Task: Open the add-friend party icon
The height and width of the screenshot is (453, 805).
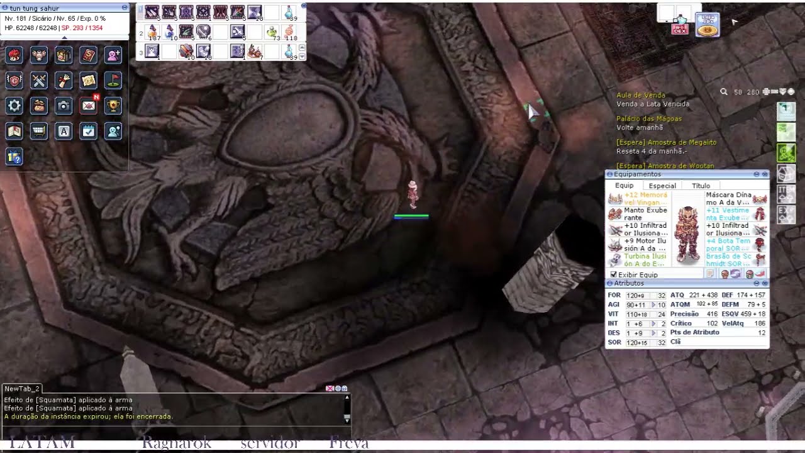Action: click(x=113, y=55)
